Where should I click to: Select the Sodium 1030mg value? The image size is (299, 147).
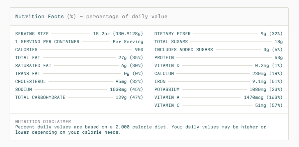point(127,89)
